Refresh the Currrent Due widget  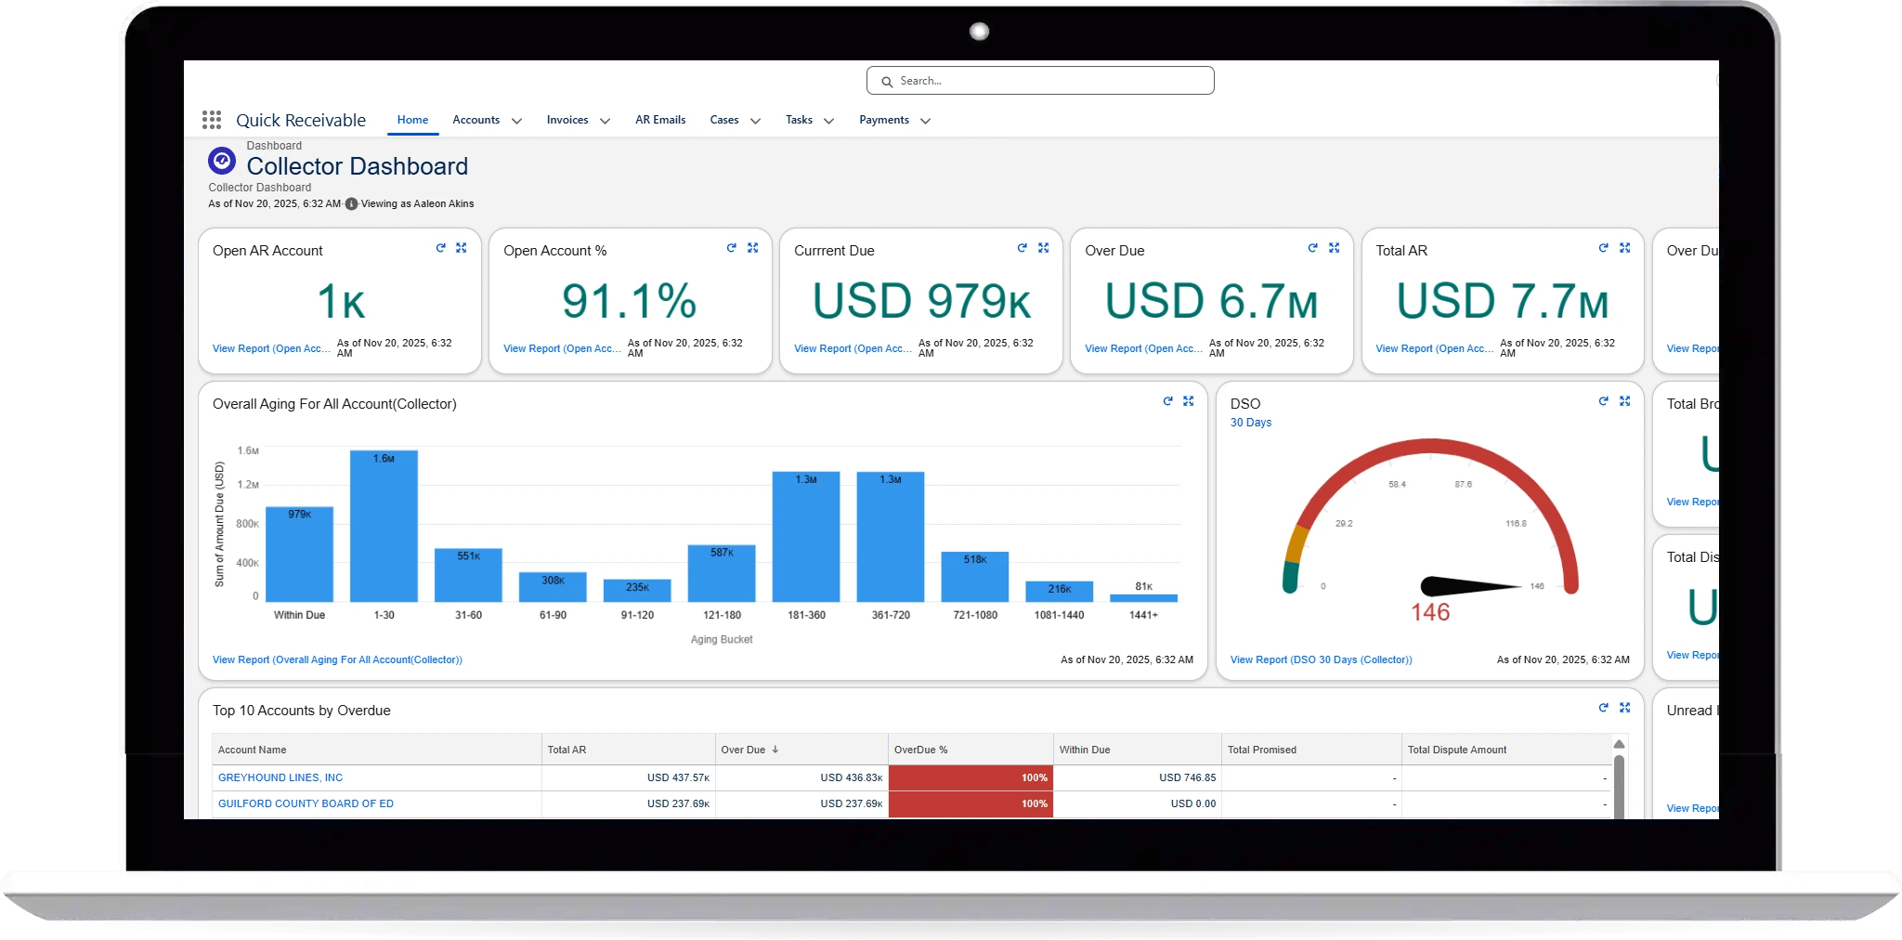[x=1022, y=248]
